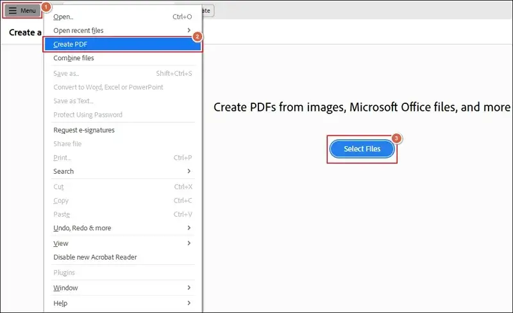Click Paste in the menu

(122, 214)
